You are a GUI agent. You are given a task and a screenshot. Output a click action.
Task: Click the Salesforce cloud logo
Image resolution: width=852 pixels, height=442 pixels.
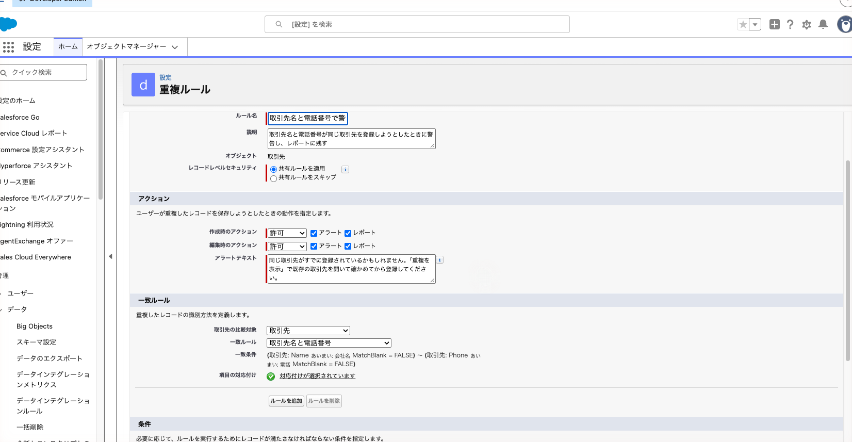8,24
